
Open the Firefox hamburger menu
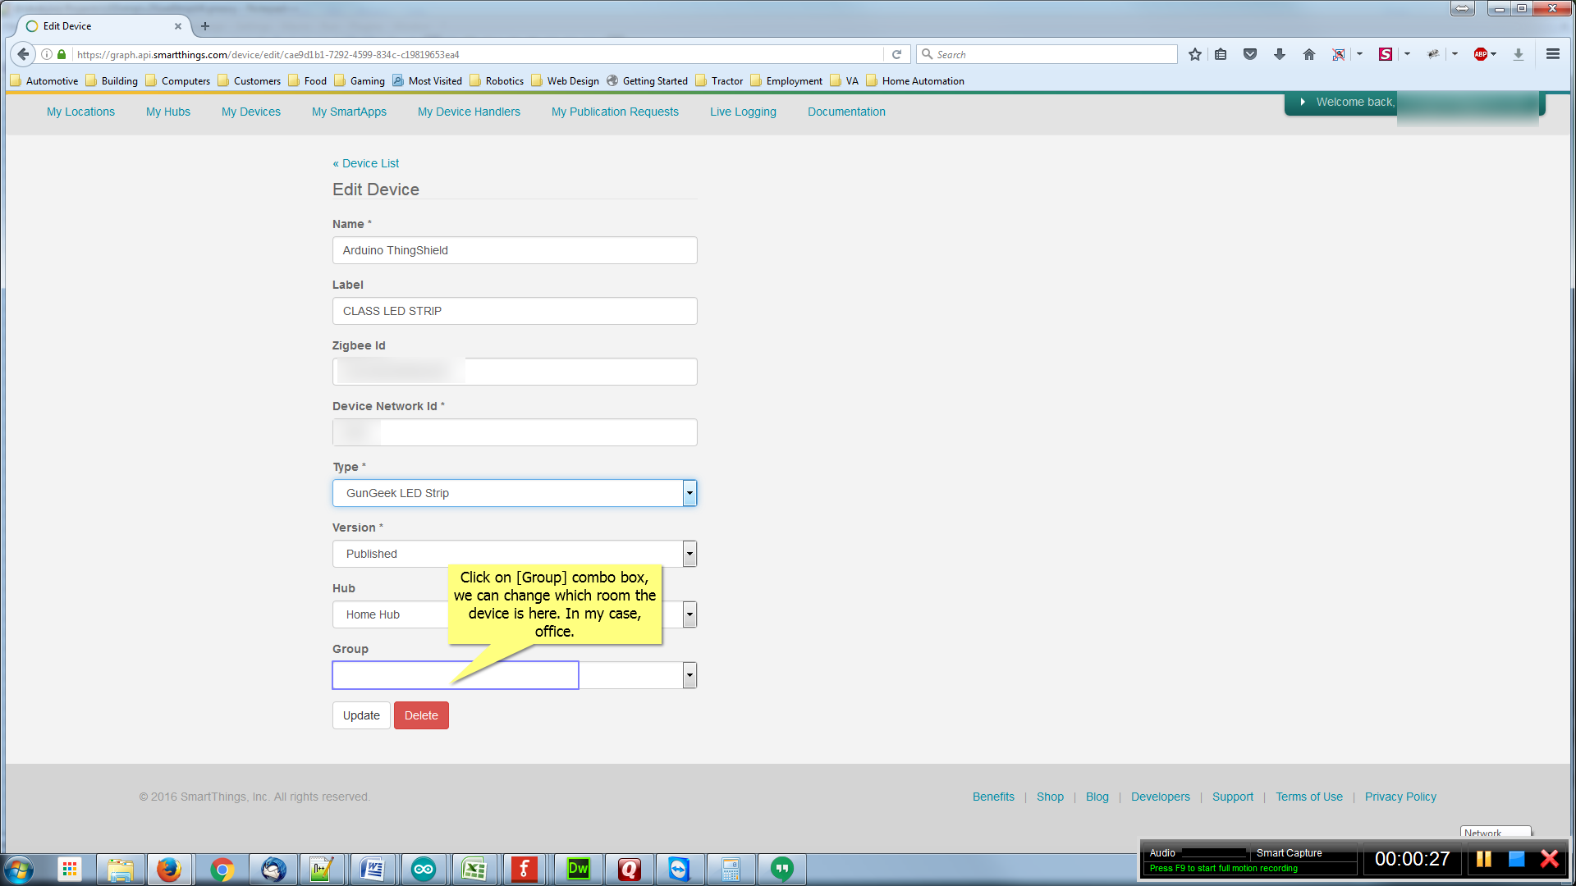[1552, 54]
